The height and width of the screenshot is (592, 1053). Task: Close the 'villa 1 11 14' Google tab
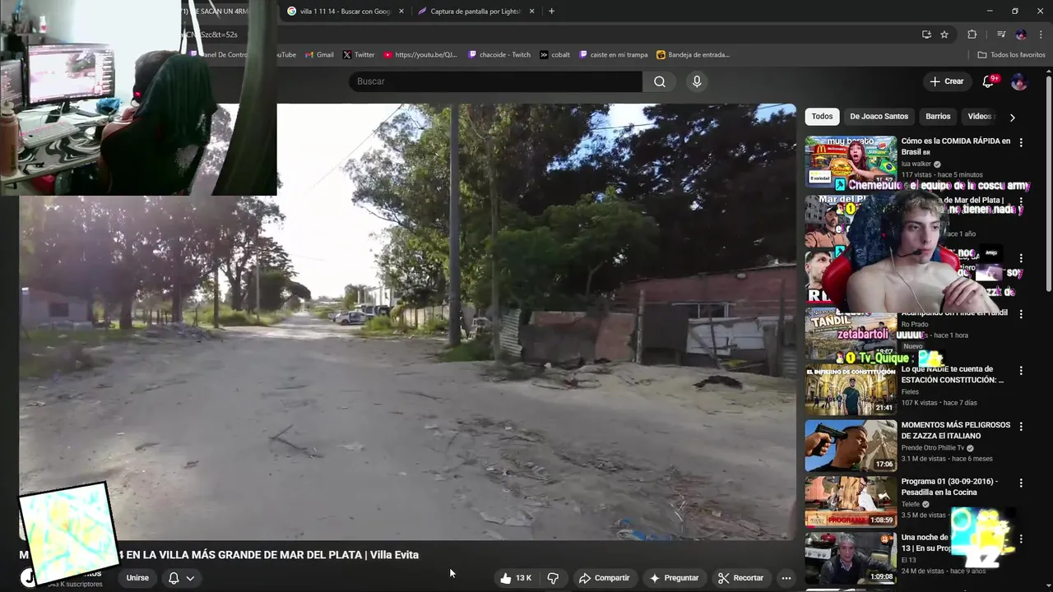(x=401, y=11)
